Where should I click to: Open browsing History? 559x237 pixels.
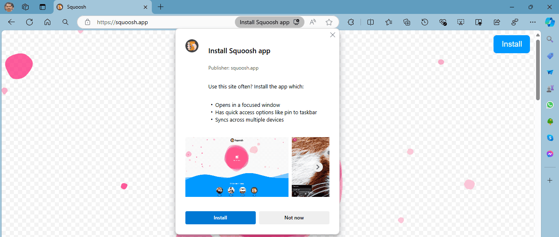tap(425, 22)
